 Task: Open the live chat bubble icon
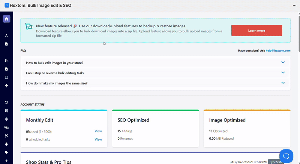[x=286, y=156]
